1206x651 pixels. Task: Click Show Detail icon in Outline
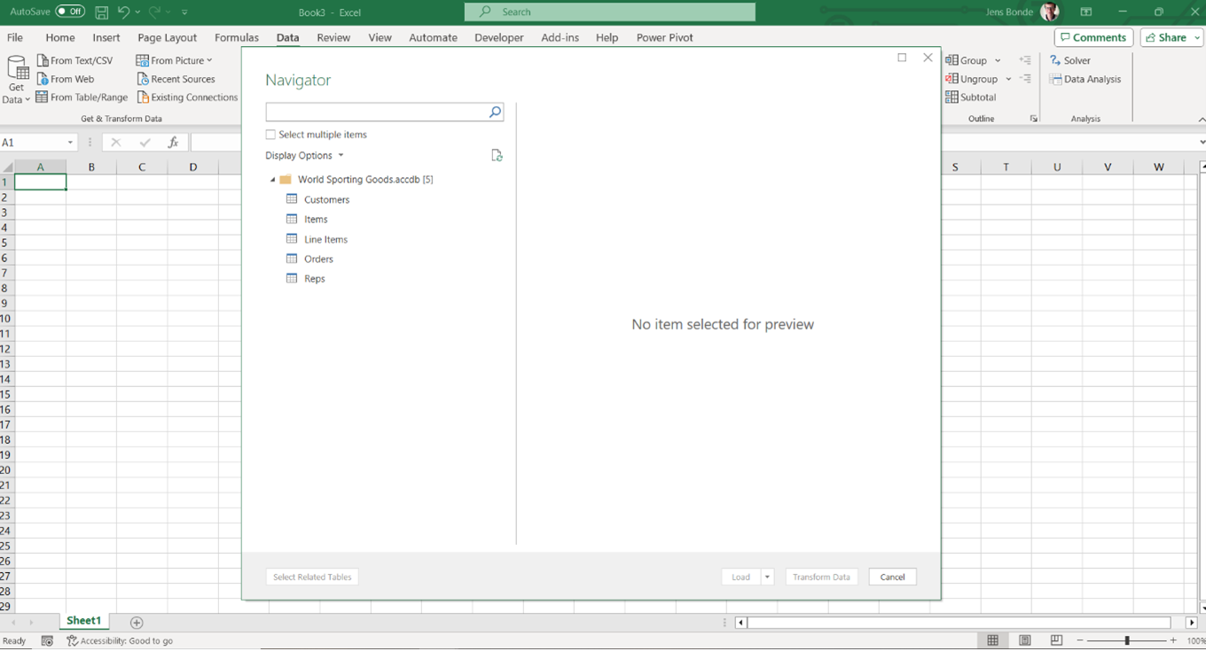(x=1025, y=60)
